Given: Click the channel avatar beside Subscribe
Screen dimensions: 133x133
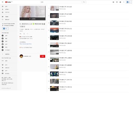Looking at the screenshot, I should (22, 56).
